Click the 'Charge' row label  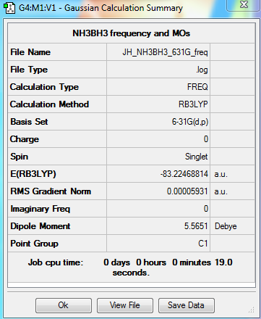coord(25,139)
